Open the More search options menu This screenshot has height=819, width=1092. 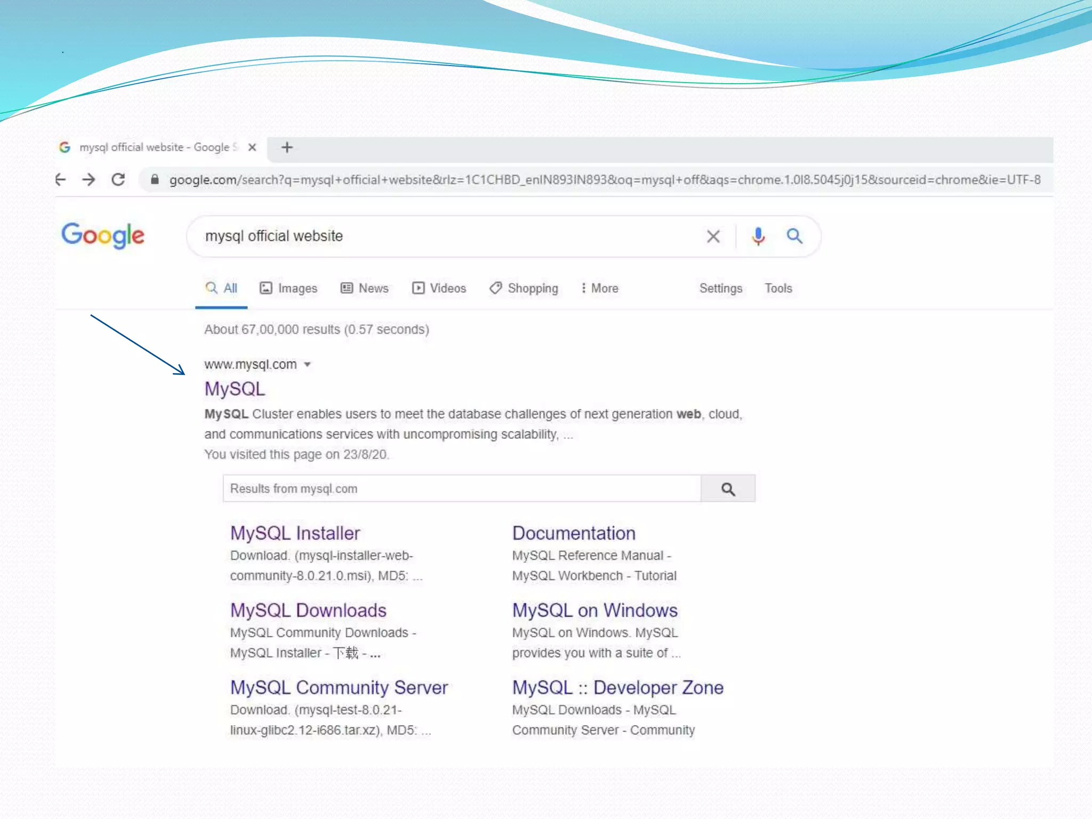(599, 288)
